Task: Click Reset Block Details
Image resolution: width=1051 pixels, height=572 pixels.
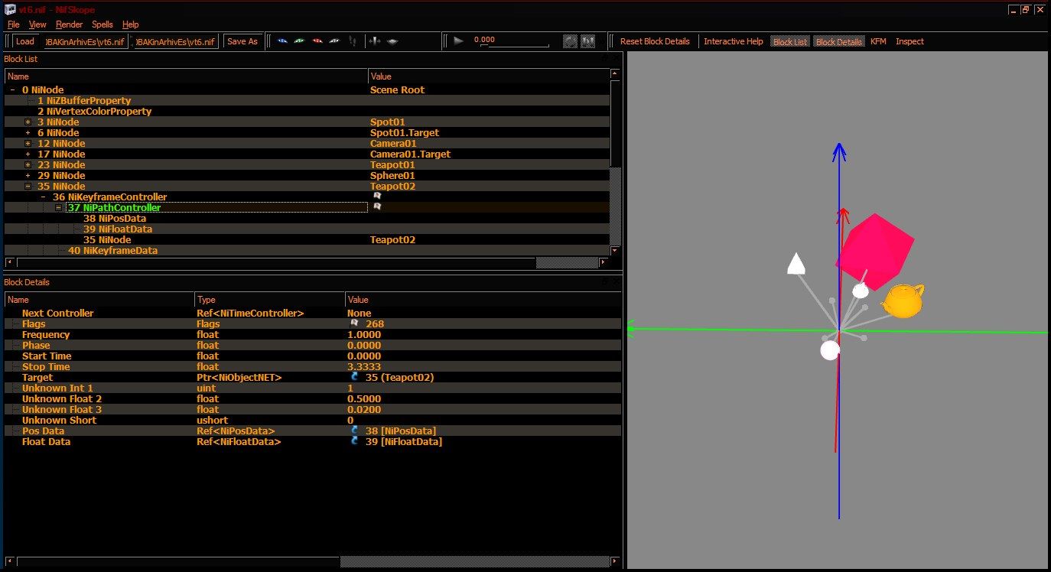Action: 655,41
